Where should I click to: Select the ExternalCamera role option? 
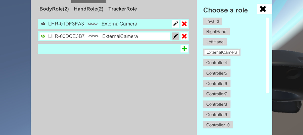[222, 52]
